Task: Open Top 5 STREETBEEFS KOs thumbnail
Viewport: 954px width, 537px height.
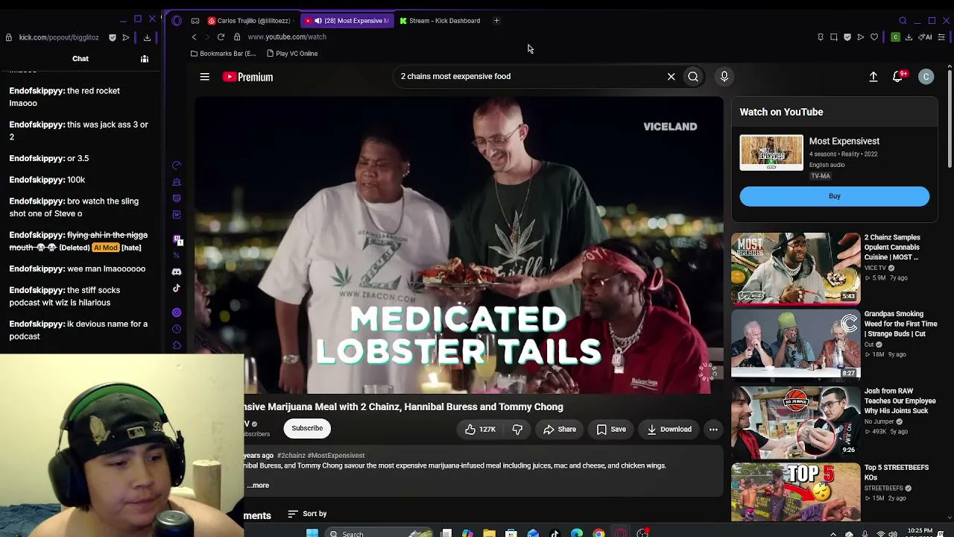Action: pyautogui.click(x=795, y=492)
